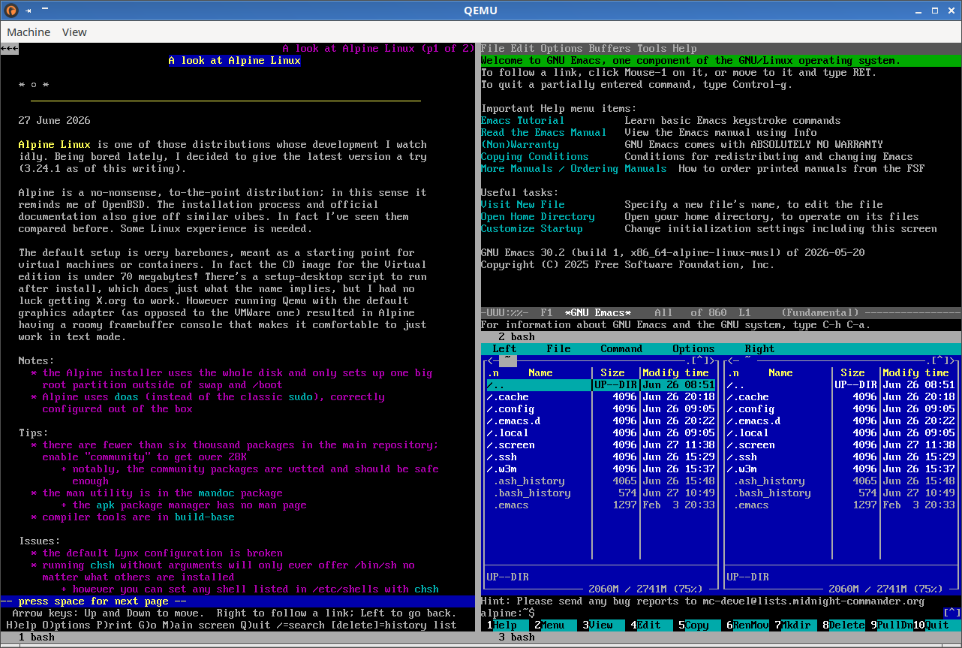Open Midnight Commander Right menu
The height and width of the screenshot is (648, 962).
(760, 349)
